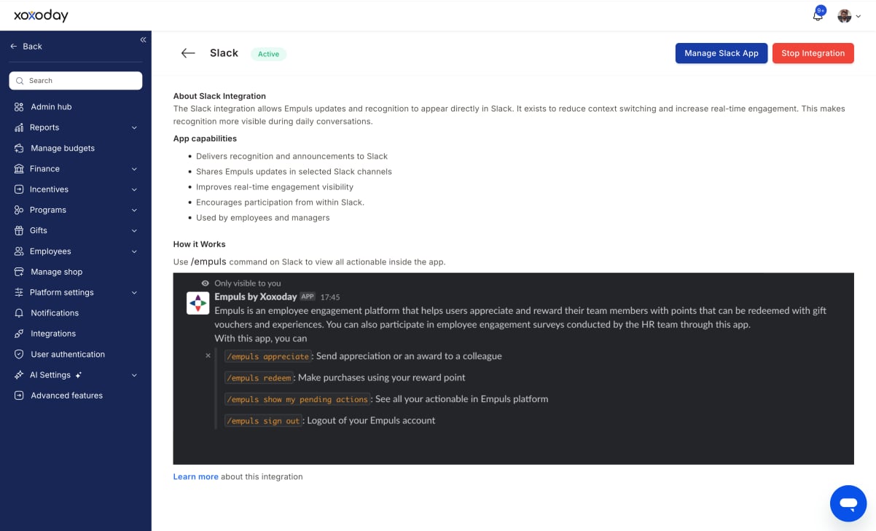Click the Xoxoday logo
This screenshot has width=876, height=531.
[x=41, y=15]
